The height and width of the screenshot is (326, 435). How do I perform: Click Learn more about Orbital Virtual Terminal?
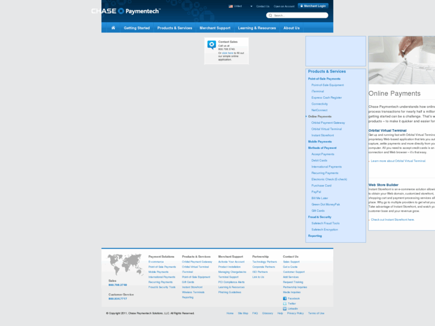coord(398,161)
